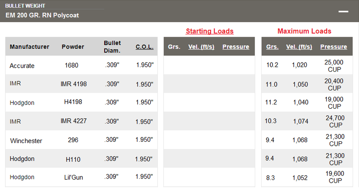Click the 25,000 CUP pressure value

pyautogui.click(x=334, y=66)
